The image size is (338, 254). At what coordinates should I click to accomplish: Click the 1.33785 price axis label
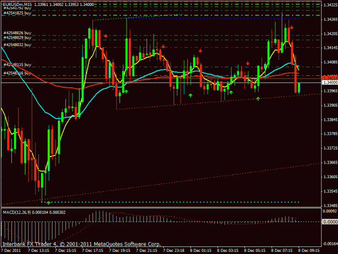click(330, 134)
